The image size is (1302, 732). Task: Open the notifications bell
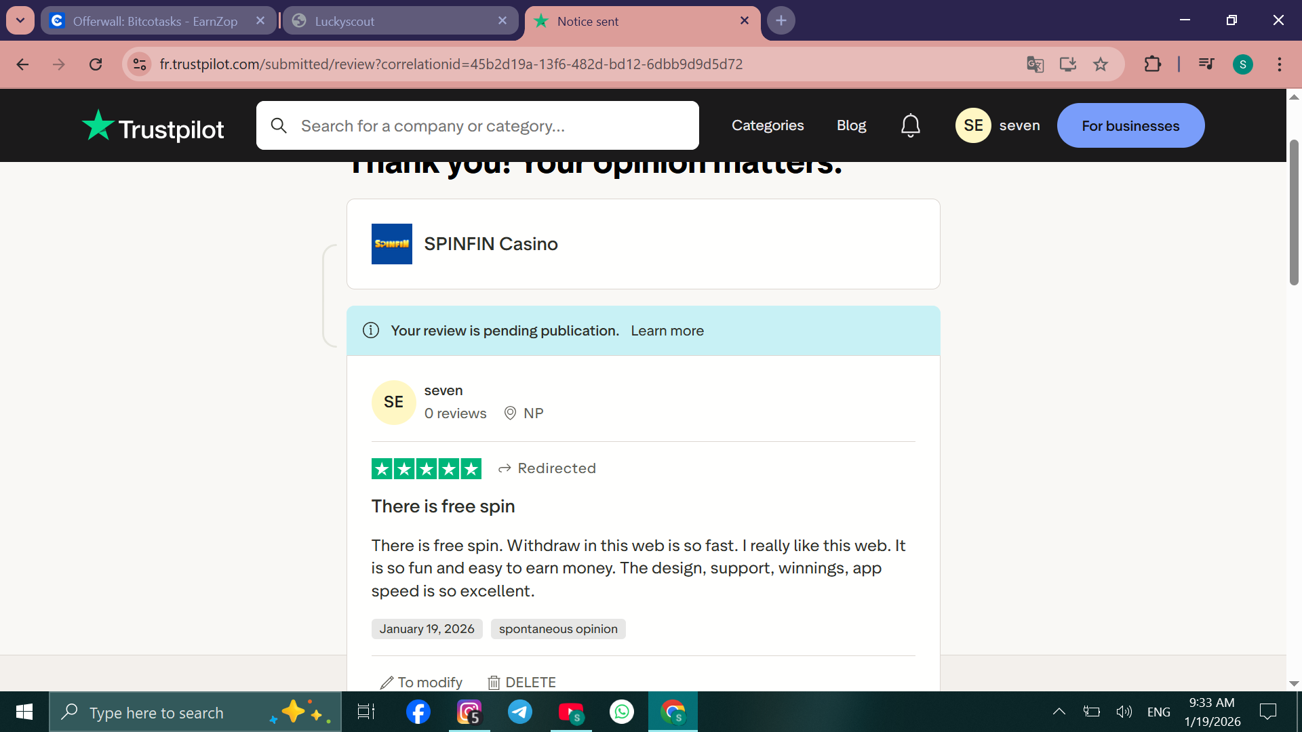coord(910,125)
